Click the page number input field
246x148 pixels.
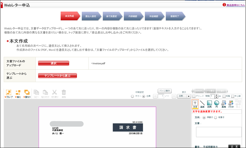point(161,96)
